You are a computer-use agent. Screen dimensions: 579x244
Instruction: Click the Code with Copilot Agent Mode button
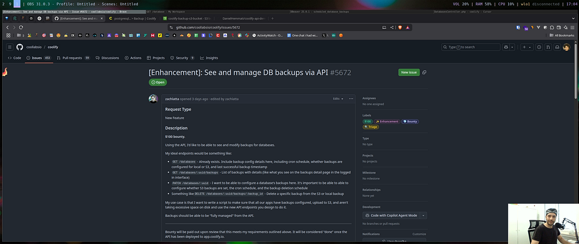pyautogui.click(x=391, y=215)
